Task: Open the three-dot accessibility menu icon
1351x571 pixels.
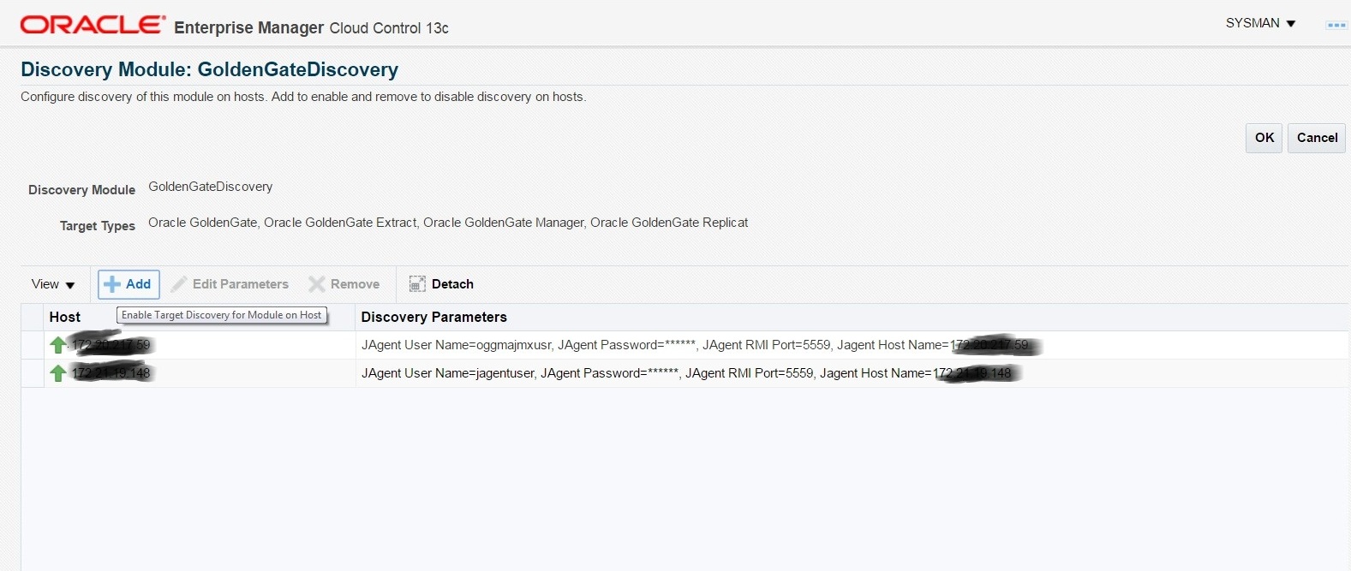Action: (1336, 25)
